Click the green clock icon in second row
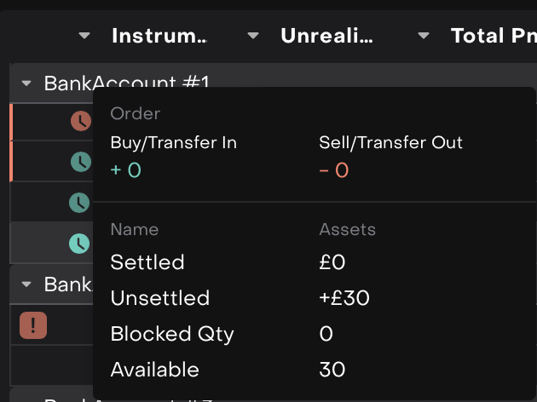The image size is (537, 402). tap(80, 162)
